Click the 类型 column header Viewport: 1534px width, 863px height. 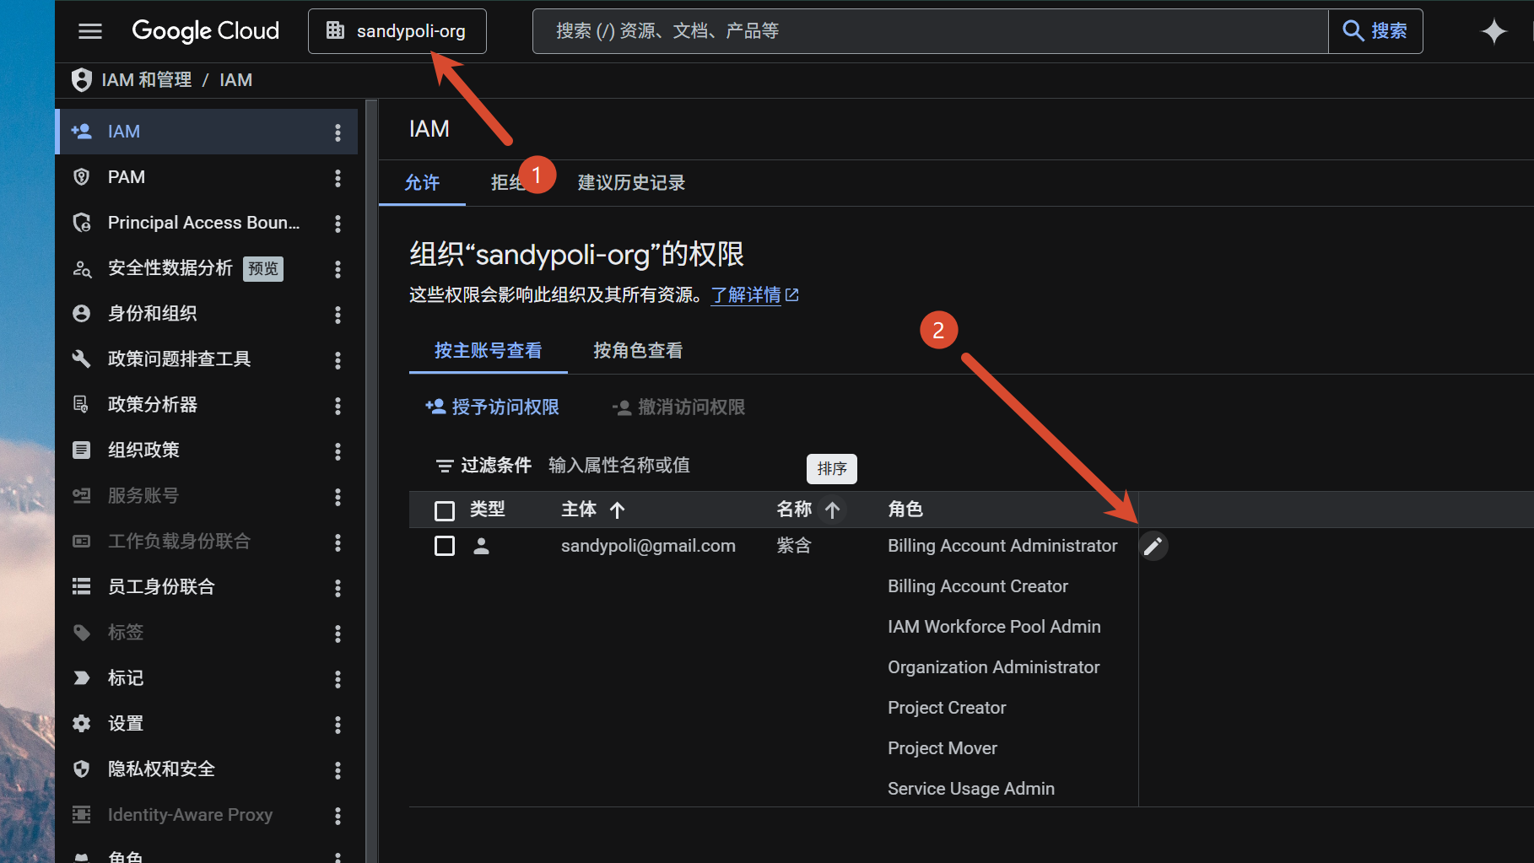coord(488,510)
